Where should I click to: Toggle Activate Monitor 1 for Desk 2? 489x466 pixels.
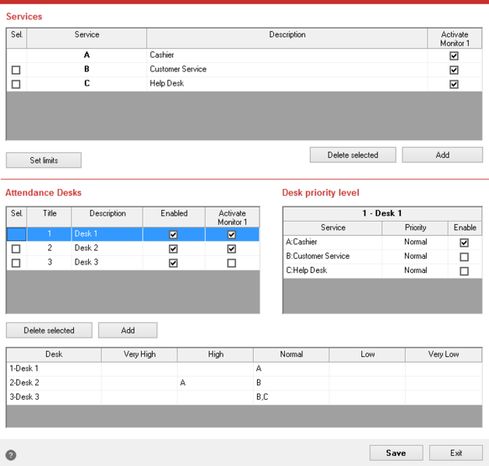(x=231, y=249)
